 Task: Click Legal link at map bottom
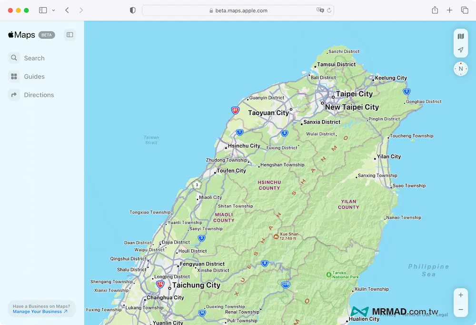pos(442,315)
